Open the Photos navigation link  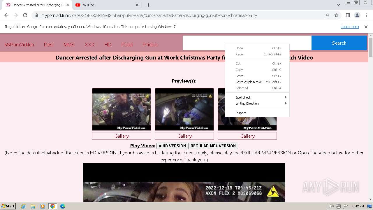click(150, 45)
